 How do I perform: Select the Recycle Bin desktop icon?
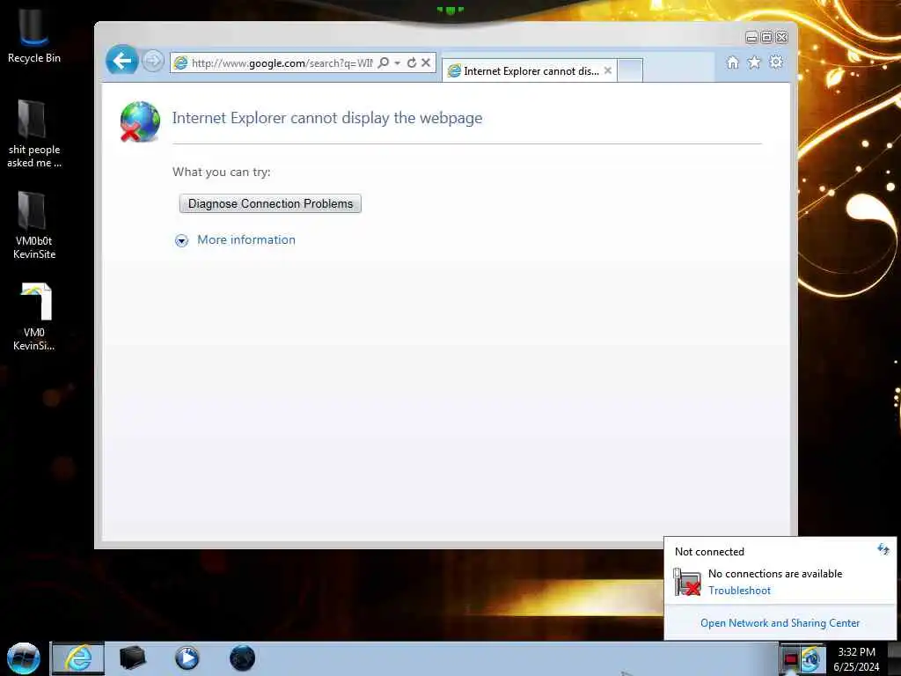click(34, 37)
